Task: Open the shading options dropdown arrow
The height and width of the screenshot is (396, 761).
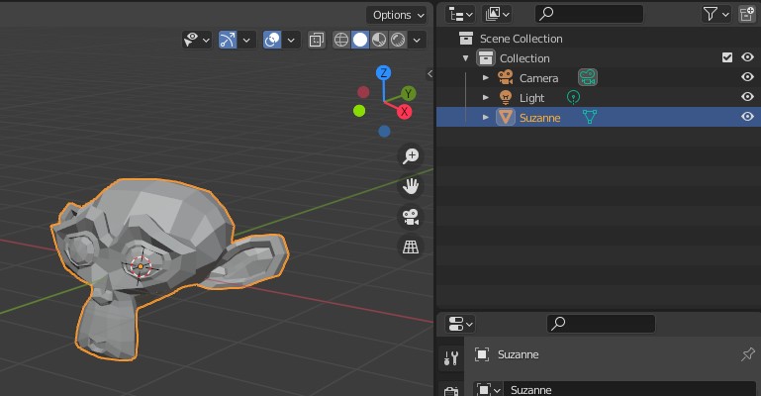Action: [x=417, y=40]
